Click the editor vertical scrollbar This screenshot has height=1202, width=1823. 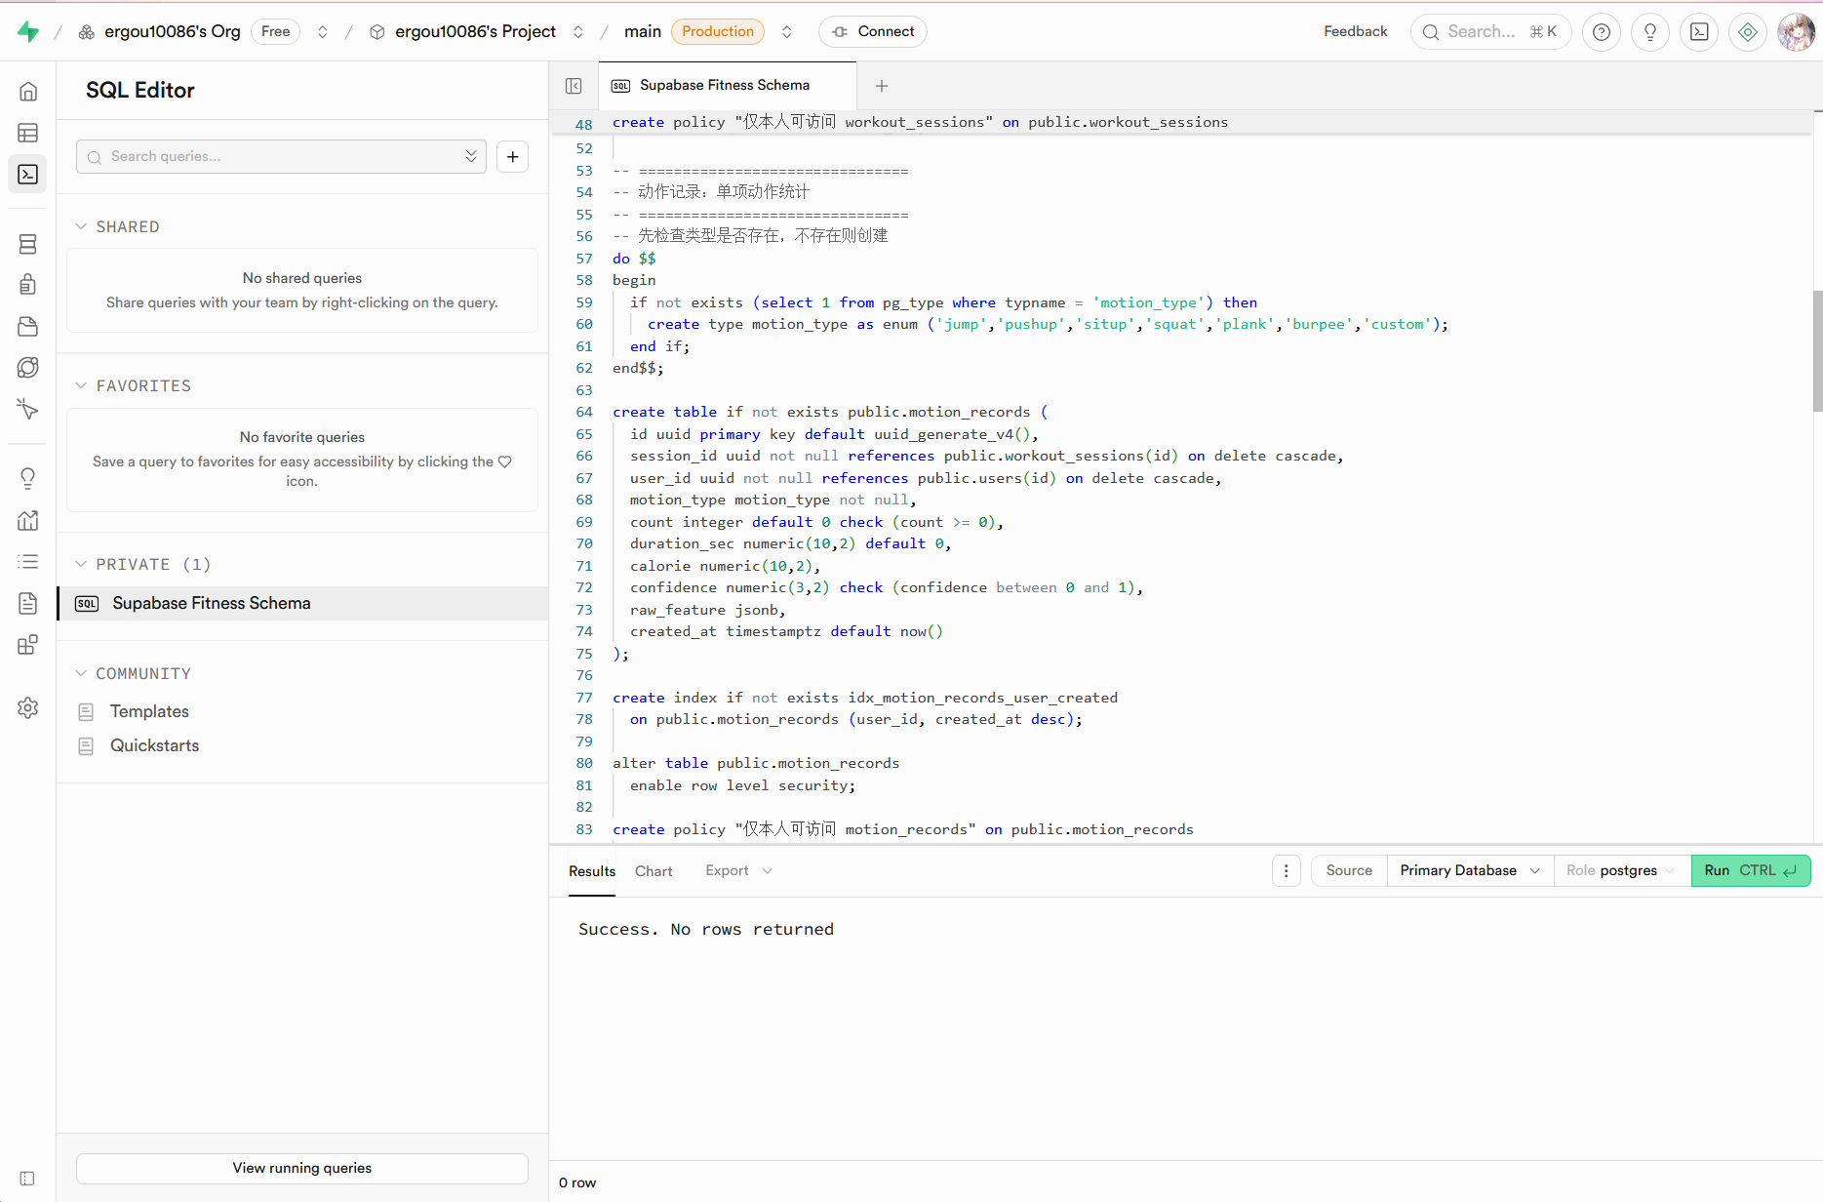pyautogui.click(x=1816, y=351)
